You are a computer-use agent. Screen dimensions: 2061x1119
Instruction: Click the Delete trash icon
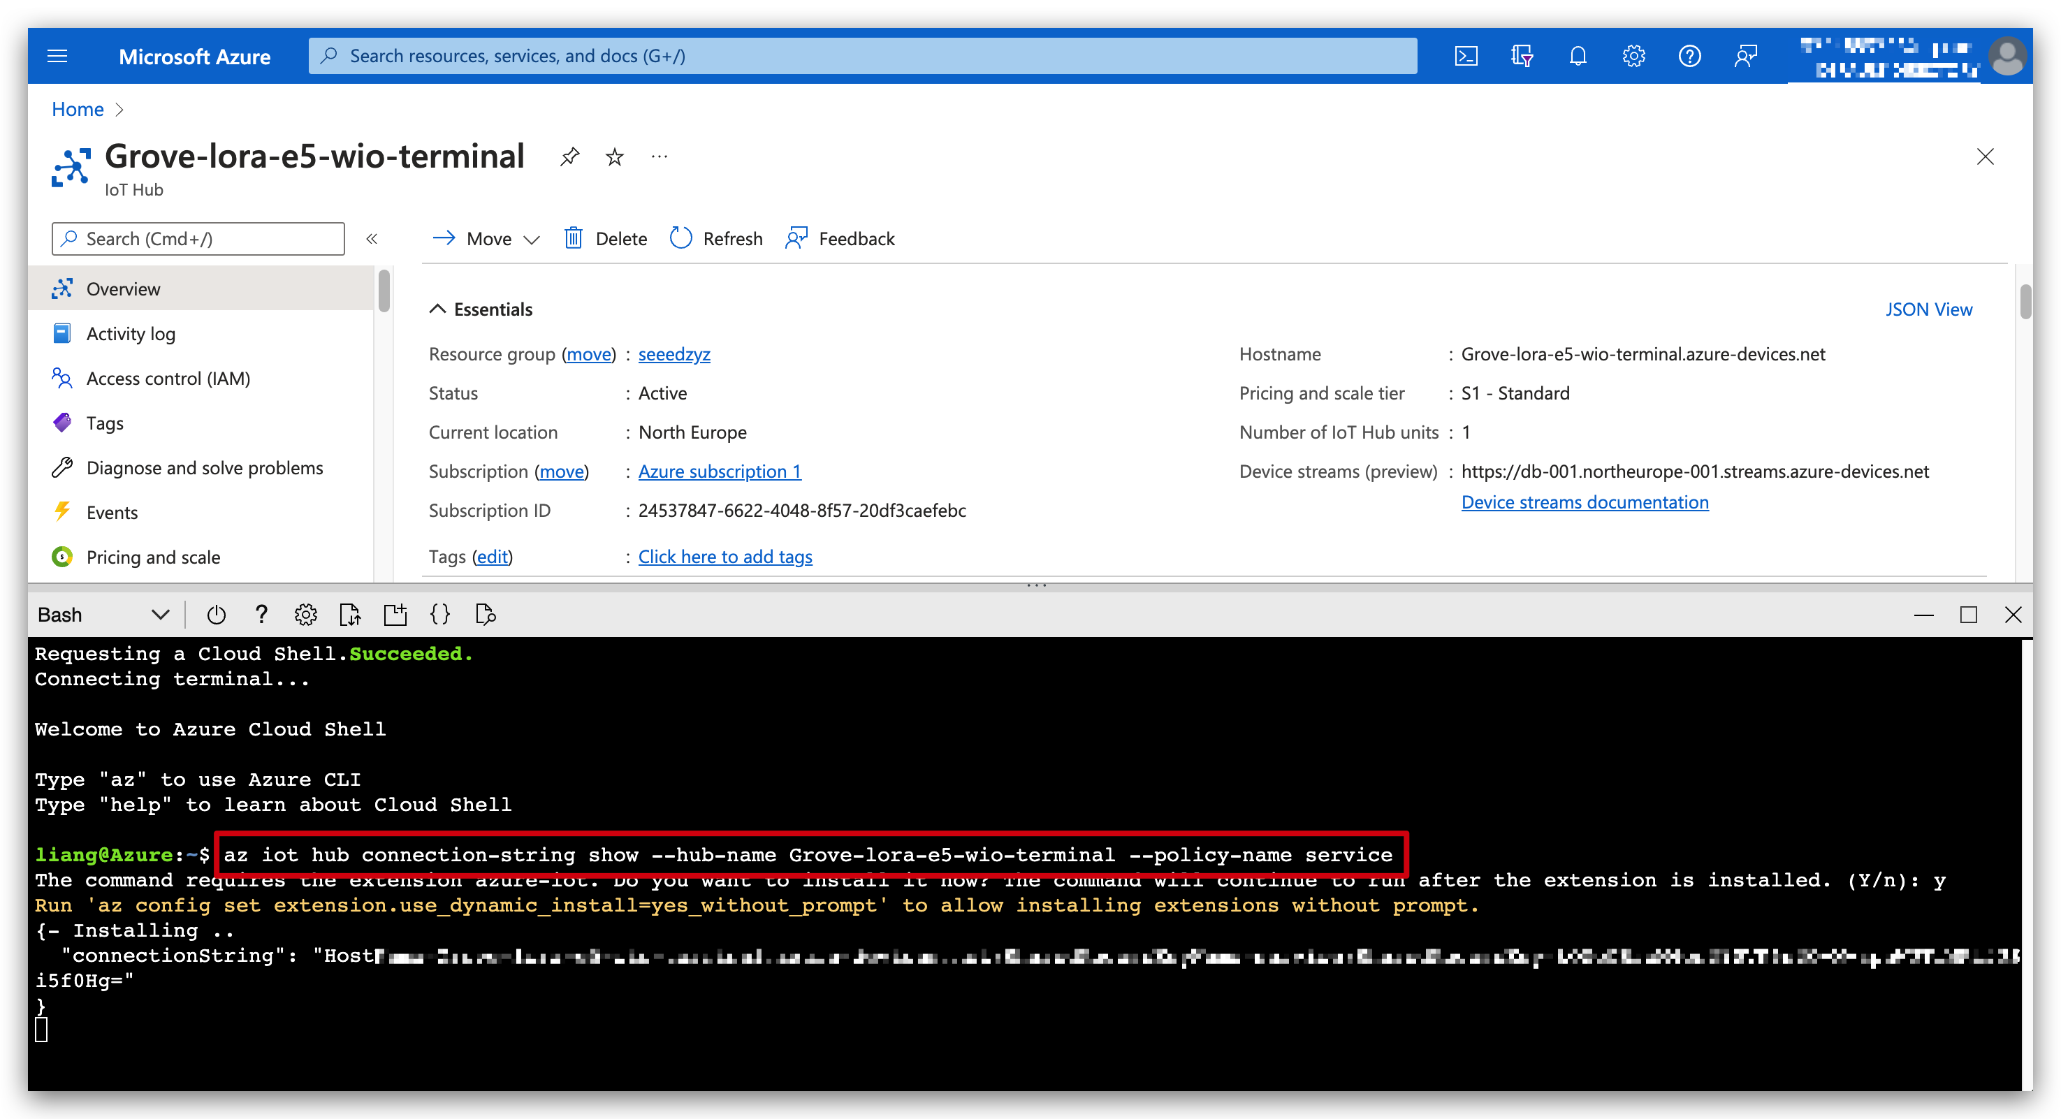pos(573,238)
